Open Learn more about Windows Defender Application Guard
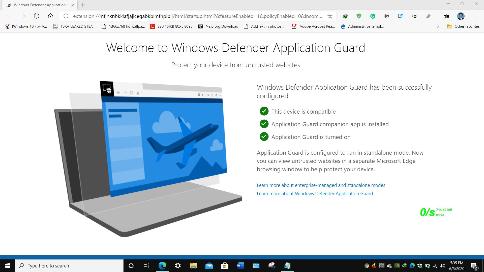 tap(315, 193)
